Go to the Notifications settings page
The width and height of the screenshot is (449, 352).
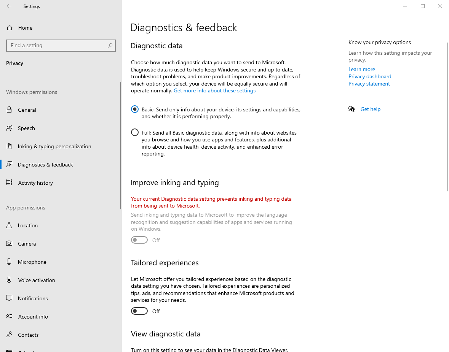point(33,298)
